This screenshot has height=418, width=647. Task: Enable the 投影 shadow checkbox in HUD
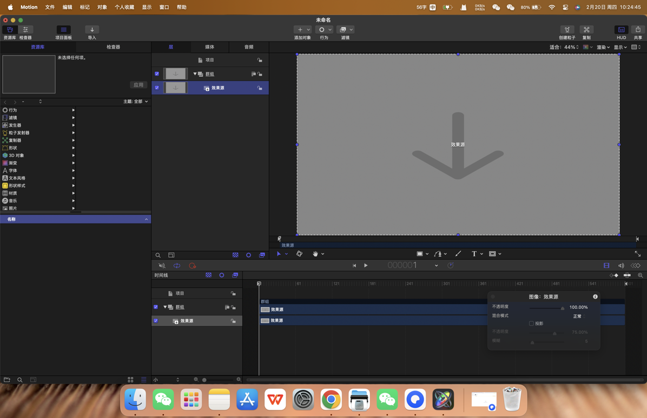531,323
